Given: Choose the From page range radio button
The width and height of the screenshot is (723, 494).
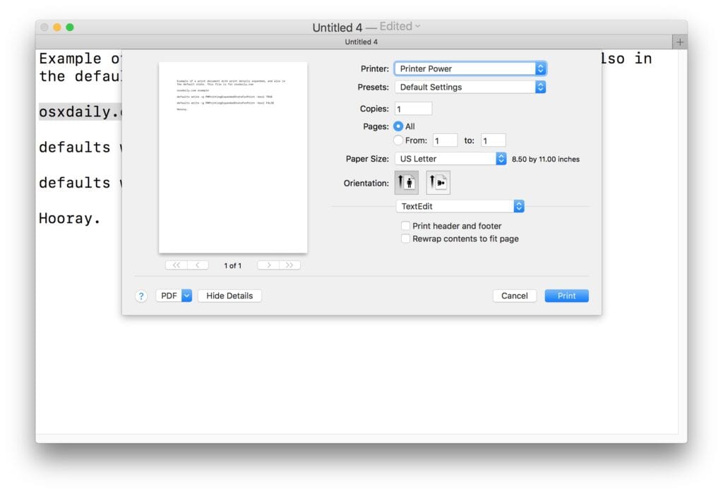Looking at the screenshot, I should click(x=398, y=140).
